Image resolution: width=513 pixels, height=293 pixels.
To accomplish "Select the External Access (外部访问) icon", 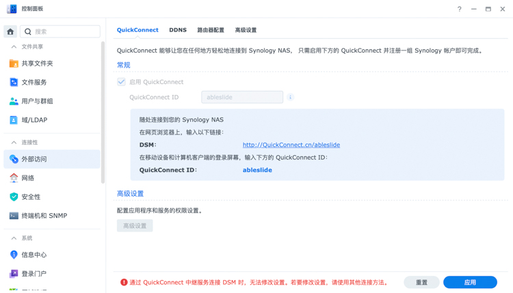I will coord(14,159).
